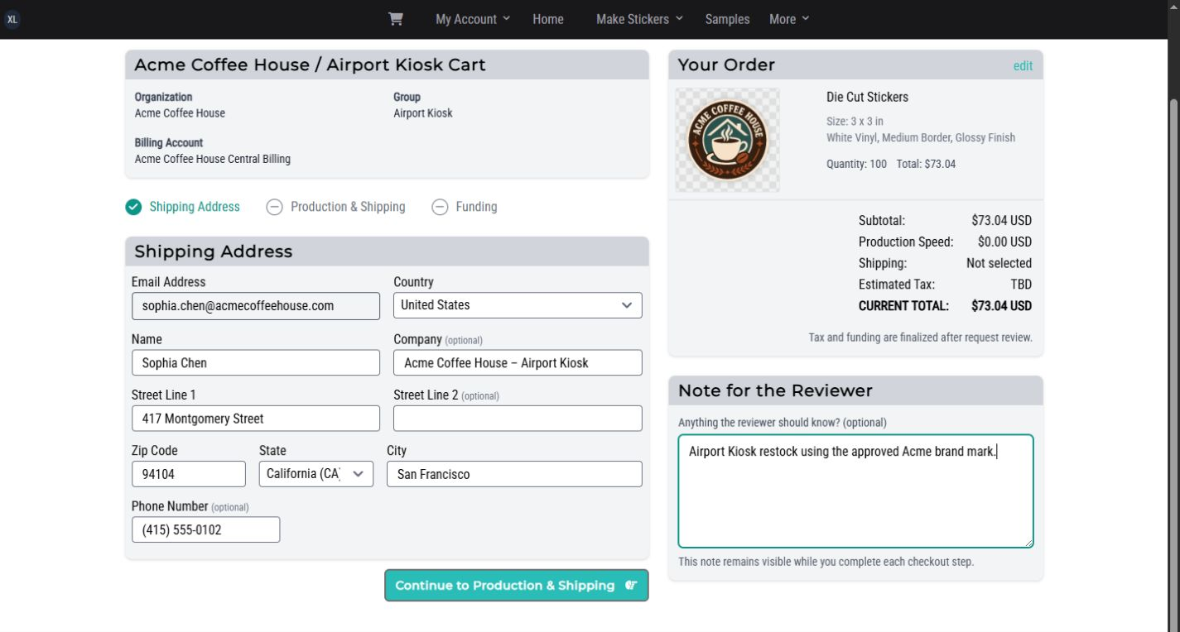Click the Street Line 1 field
Viewport: 1180px width, 632px height.
click(x=256, y=419)
